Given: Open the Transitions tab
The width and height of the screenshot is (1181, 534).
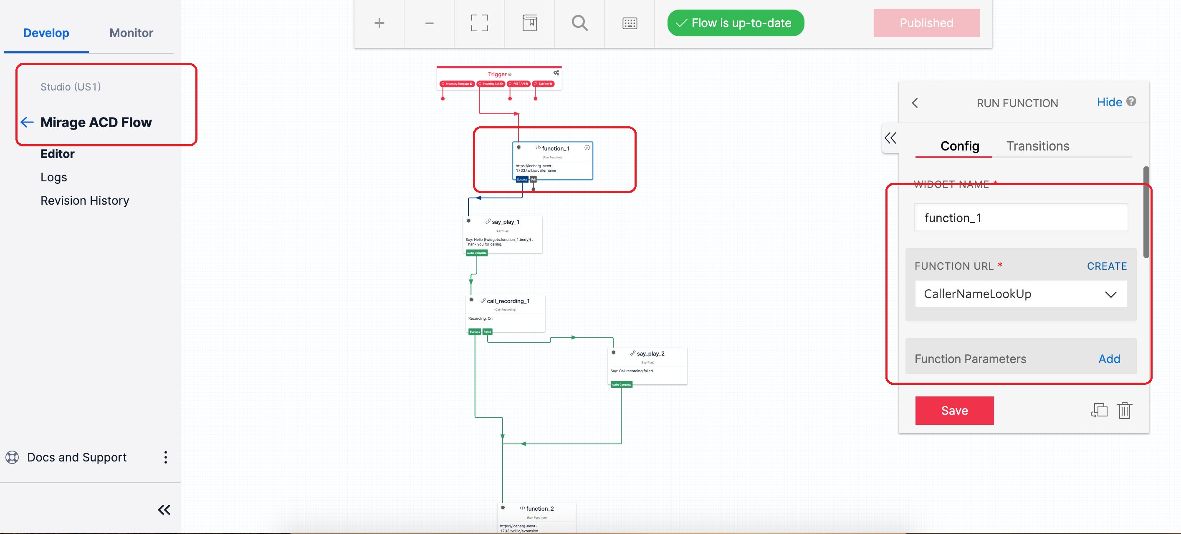Looking at the screenshot, I should [1037, 146].
